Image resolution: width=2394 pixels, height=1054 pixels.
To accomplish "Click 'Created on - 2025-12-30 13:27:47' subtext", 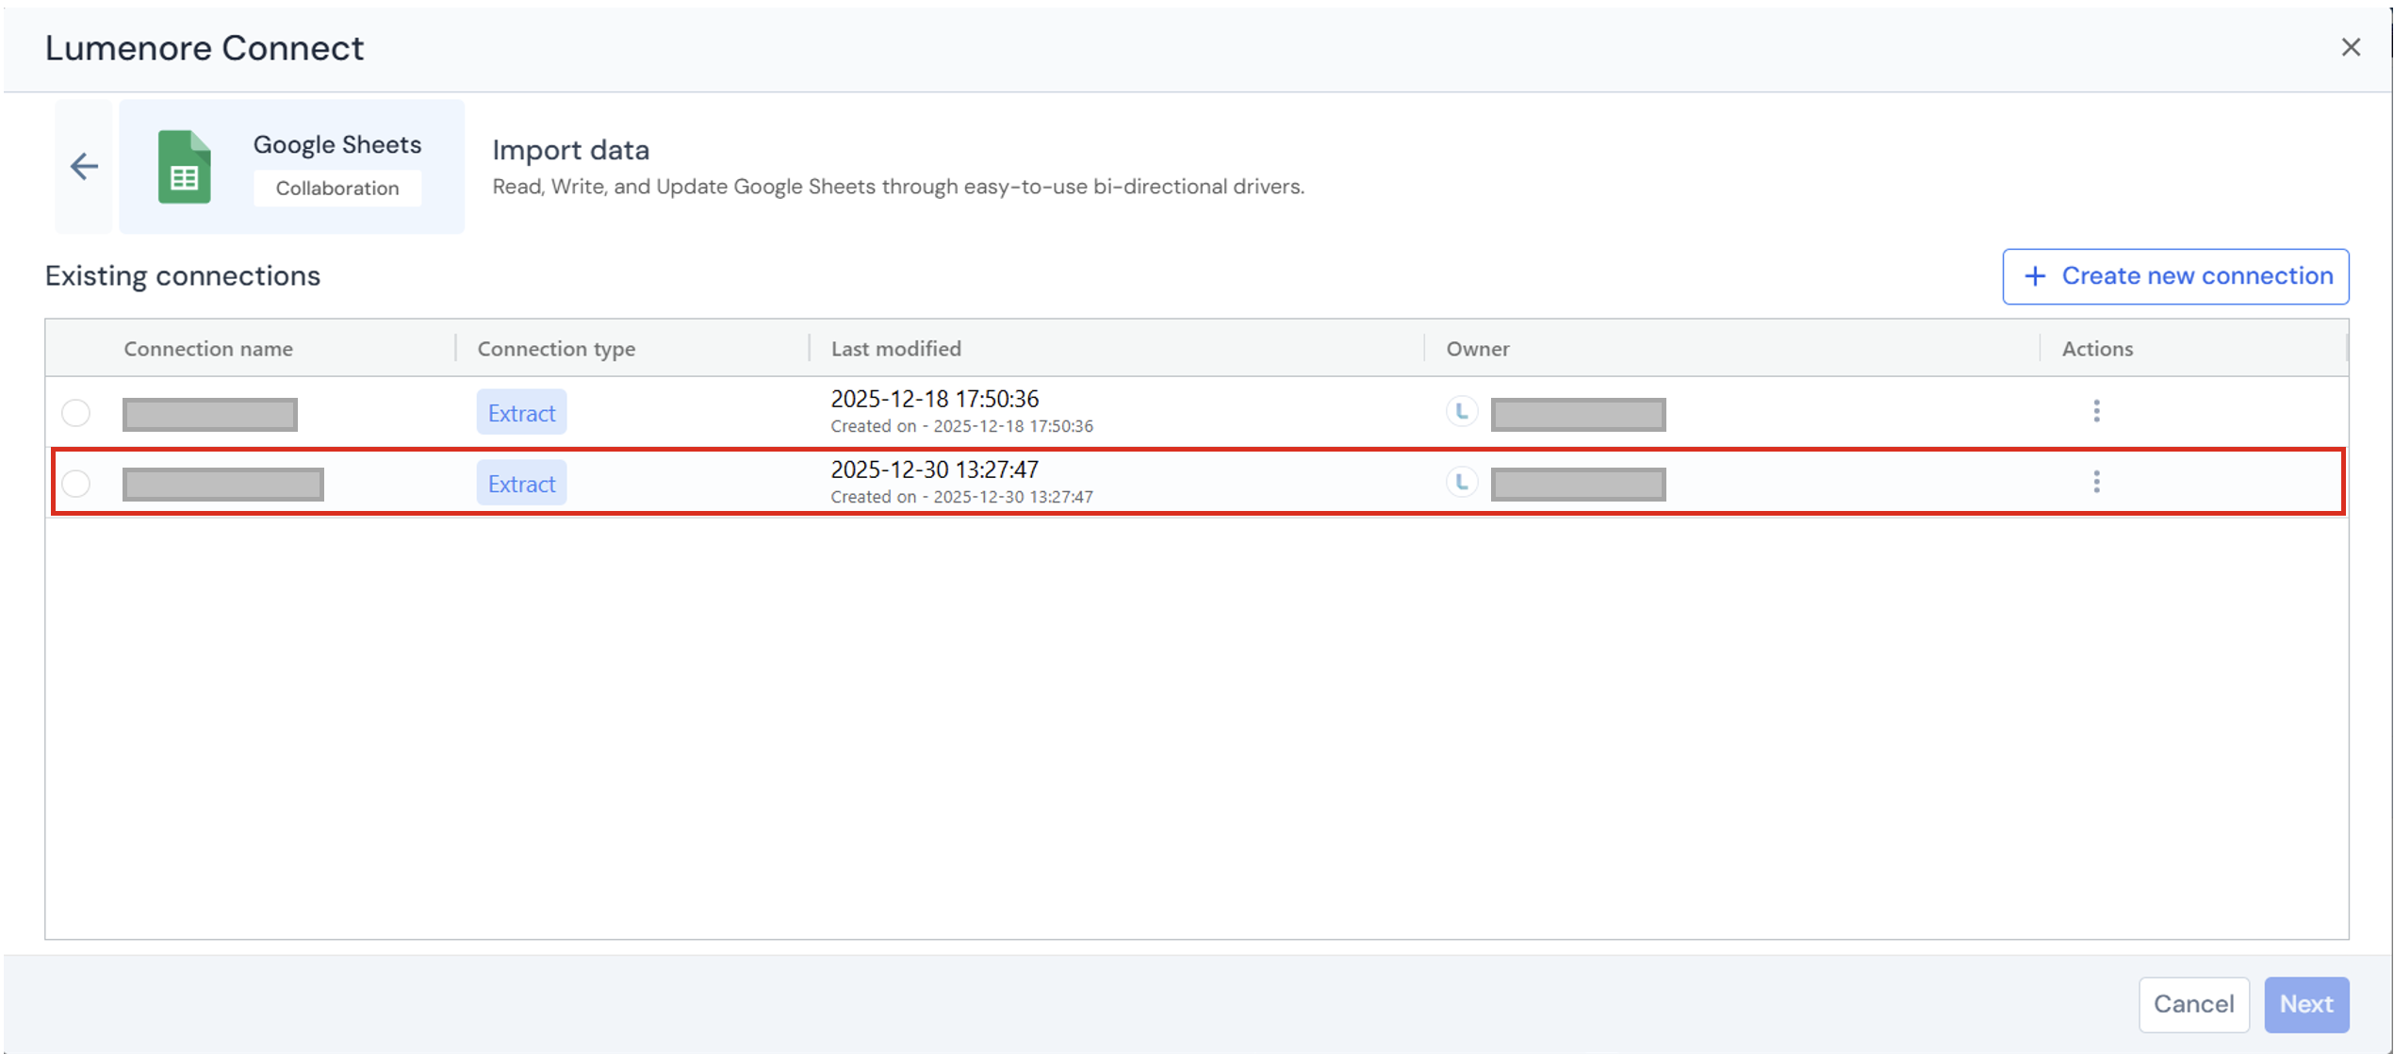I will [x=961, y=497].
